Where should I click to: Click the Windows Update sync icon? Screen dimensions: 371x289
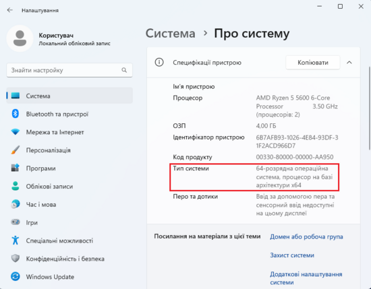[x=16, y=276]
